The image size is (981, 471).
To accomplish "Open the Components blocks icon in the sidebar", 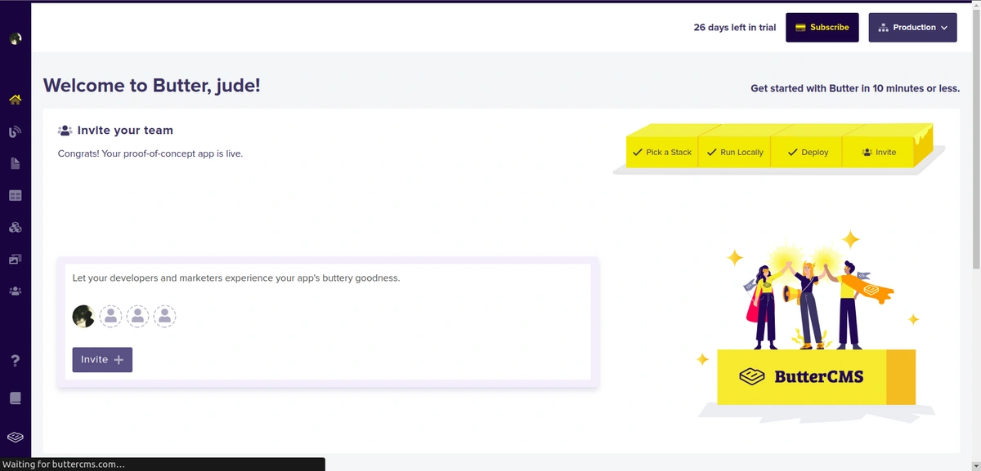I will pyautogui.click(x=15, y=228).
